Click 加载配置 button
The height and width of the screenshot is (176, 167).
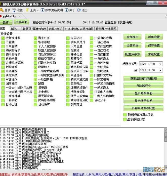[154, 54]
